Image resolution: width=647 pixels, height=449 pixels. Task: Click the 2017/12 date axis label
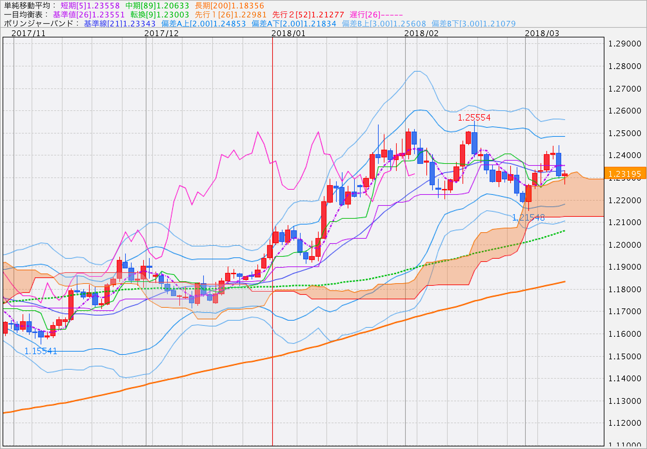click(x=161, y=33)
